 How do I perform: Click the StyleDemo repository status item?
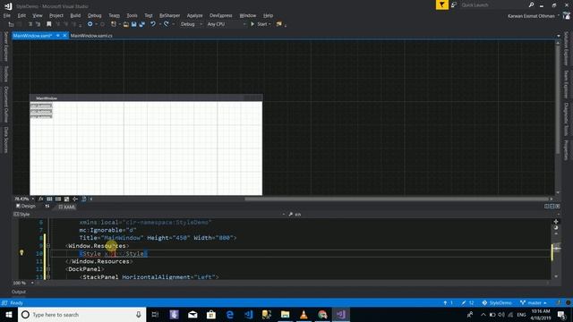[497, 303]
